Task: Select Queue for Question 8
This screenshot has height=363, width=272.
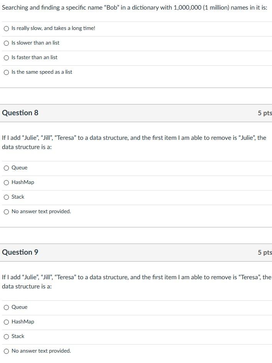Action: pos(6,168)
